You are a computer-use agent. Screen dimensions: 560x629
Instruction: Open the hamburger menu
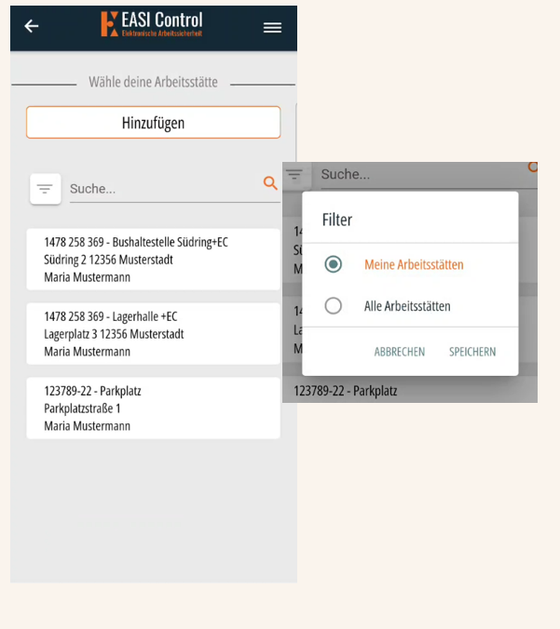[272, 28]
